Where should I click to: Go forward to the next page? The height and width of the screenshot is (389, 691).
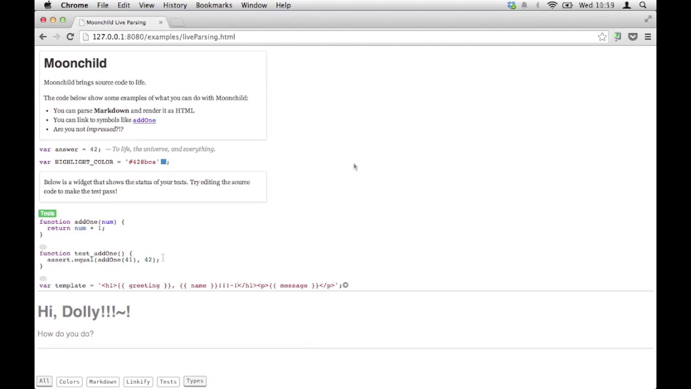pos(56,37)
